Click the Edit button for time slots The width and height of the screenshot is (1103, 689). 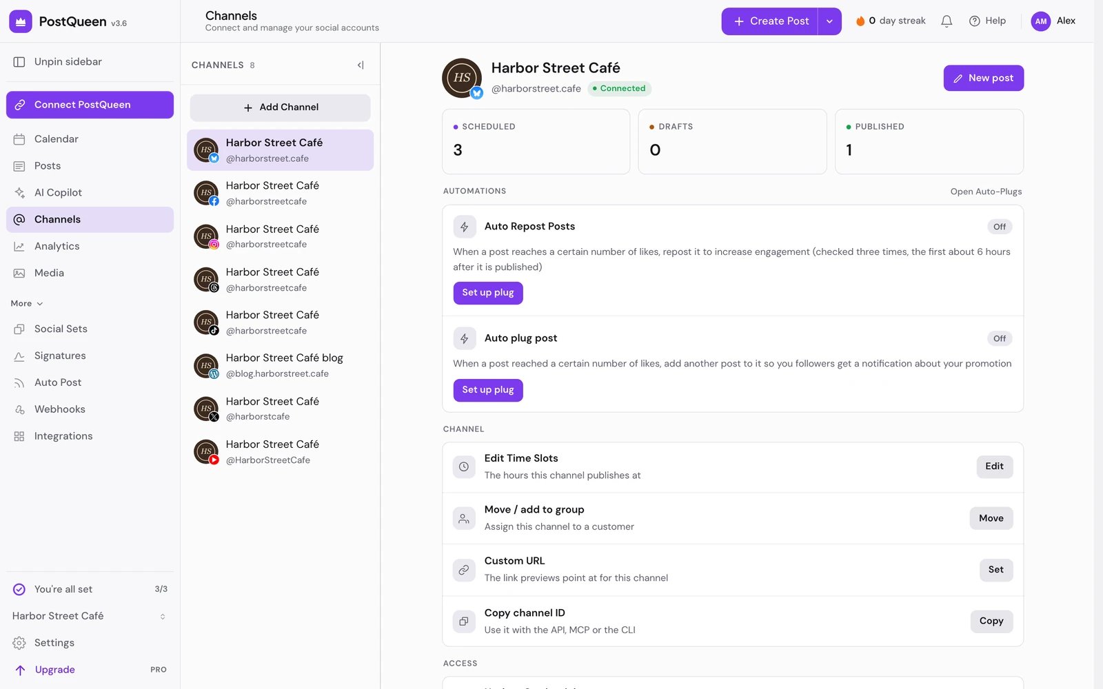tap(995, 466)
